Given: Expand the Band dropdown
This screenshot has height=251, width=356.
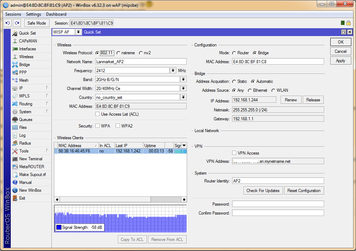Looking at the screenshot, I should click(183, 80).
